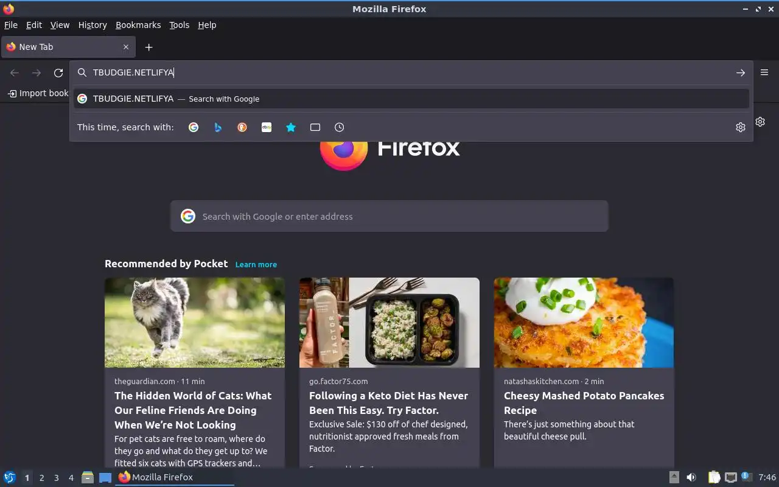Open new tab with plus button
This screenshot has width=779, height=487.
(148, 47)
